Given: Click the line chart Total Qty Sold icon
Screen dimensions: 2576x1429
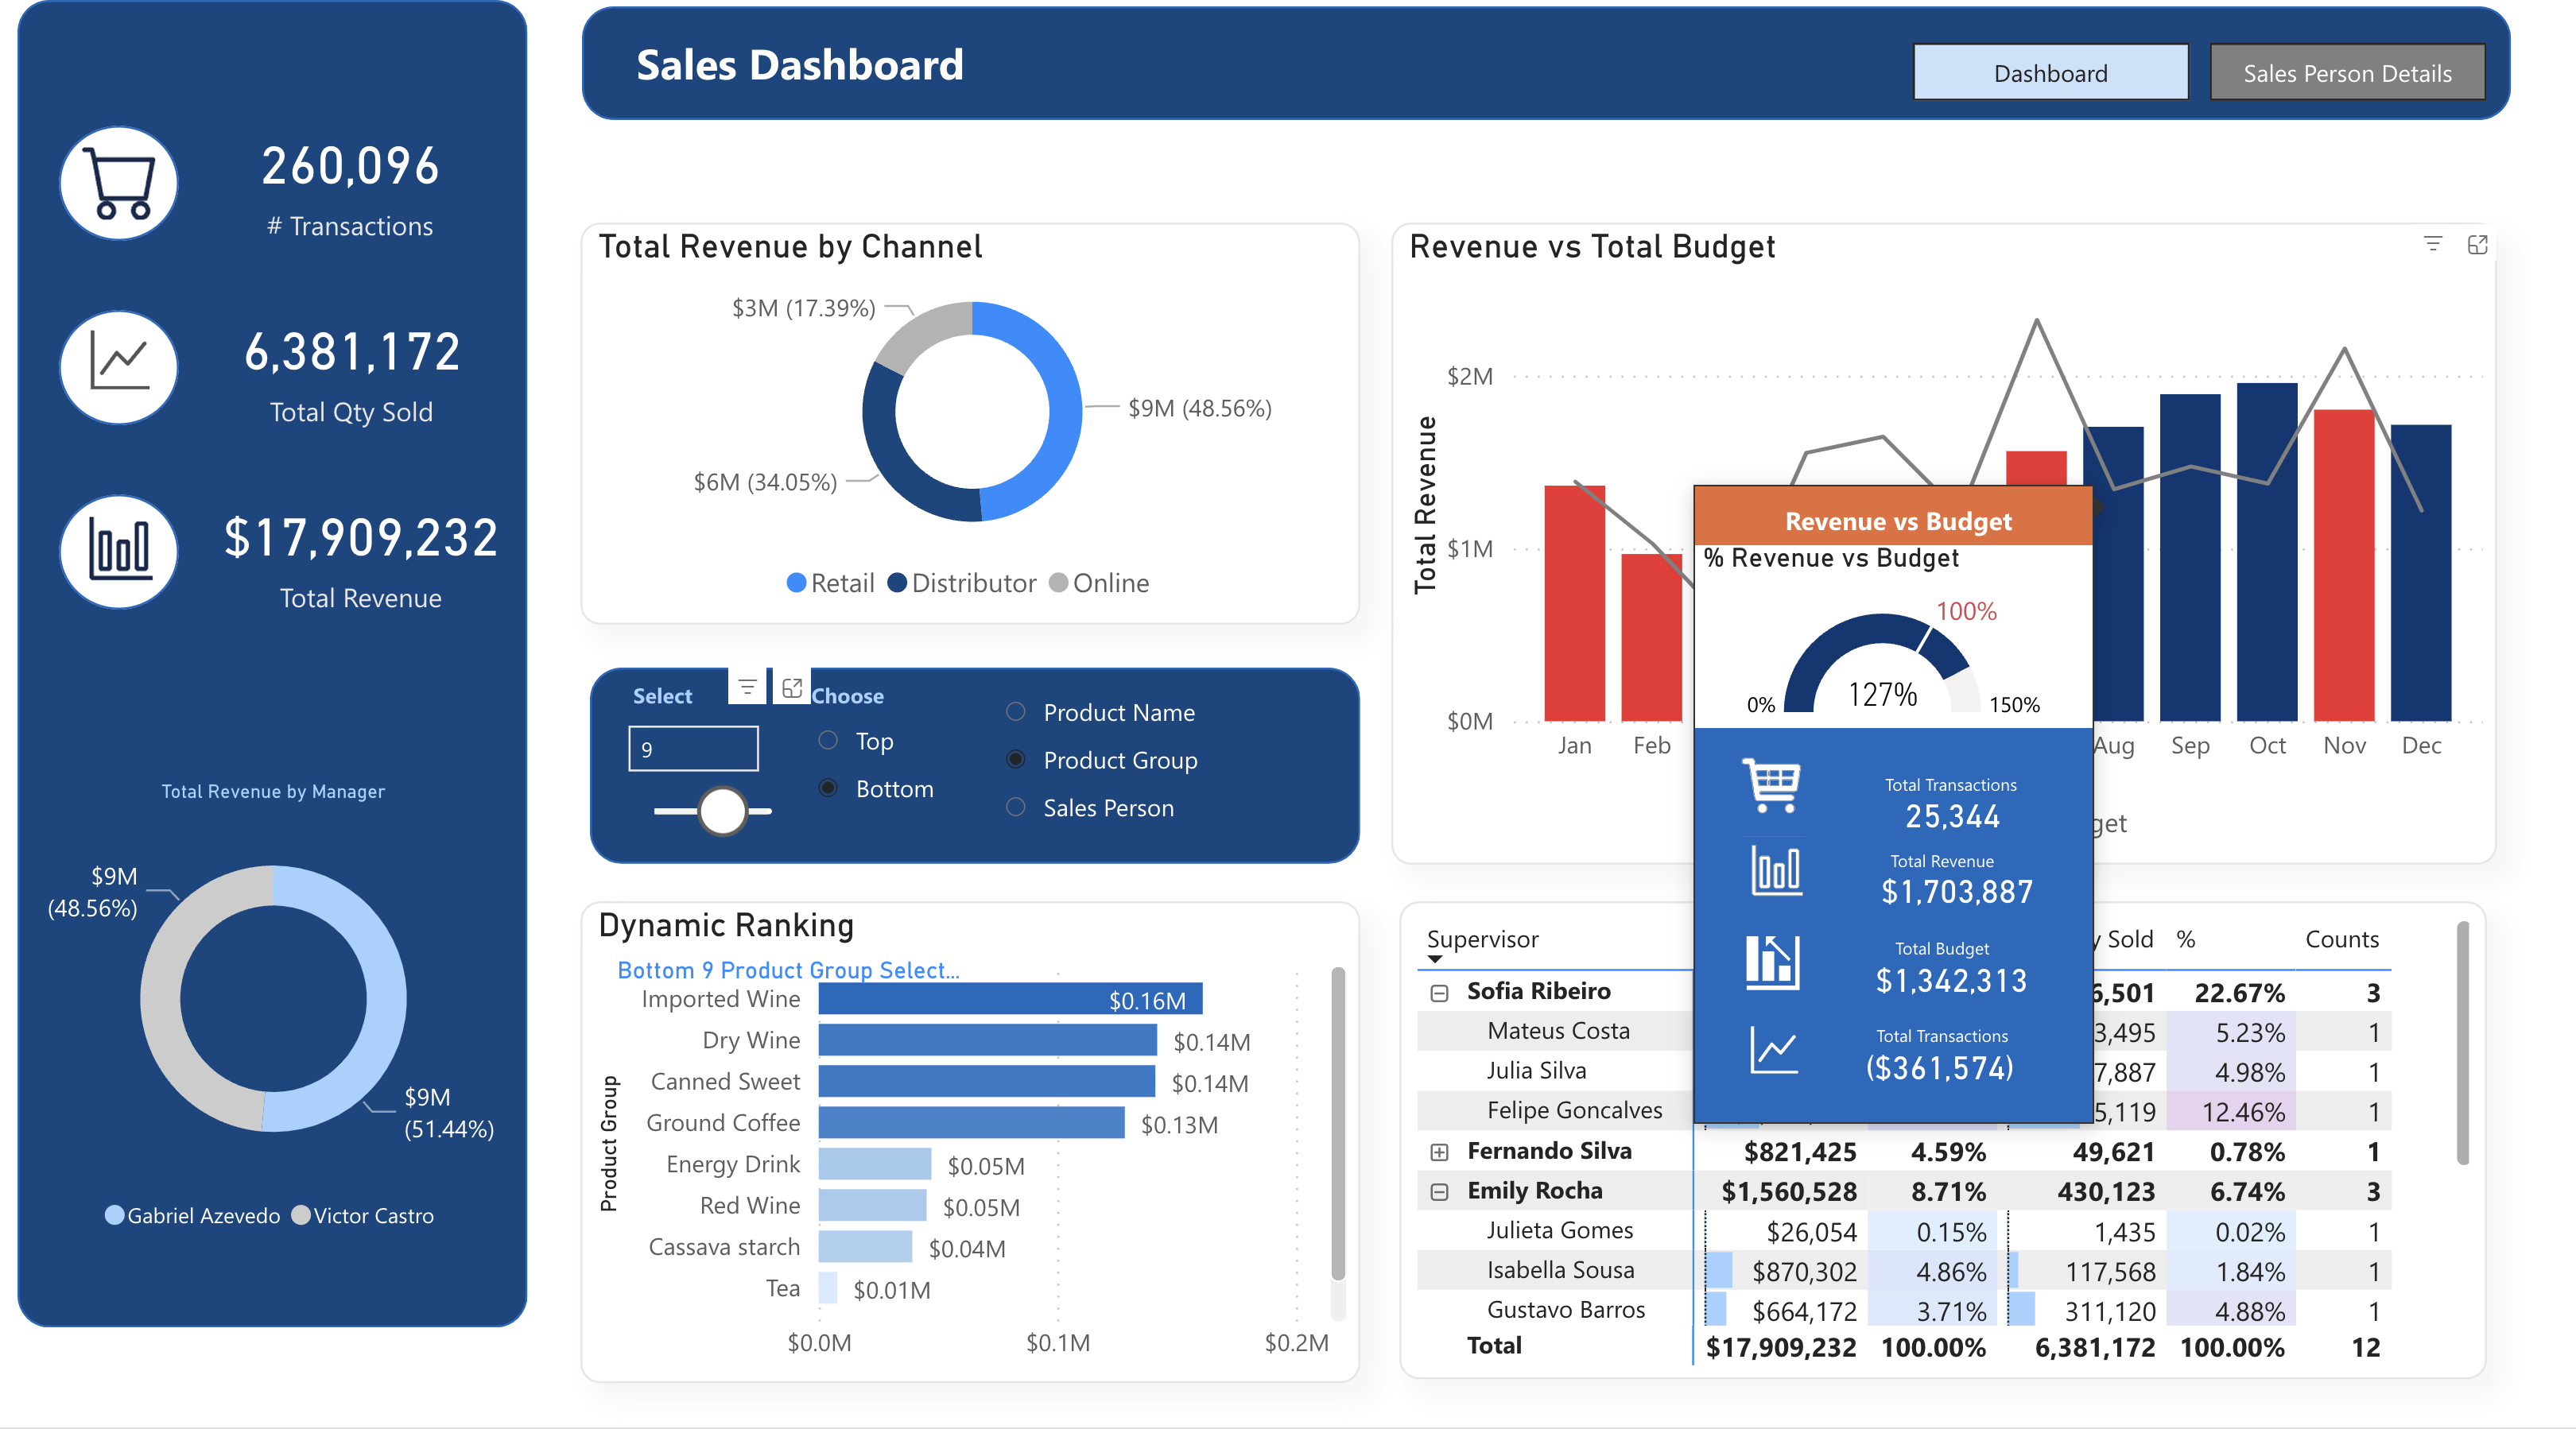Looking at the screenshot, I should tap(119, 366).
